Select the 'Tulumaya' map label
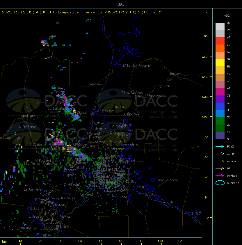Image resolution: width=242 pixels, height=245 pixels. (x=99, y=128)
